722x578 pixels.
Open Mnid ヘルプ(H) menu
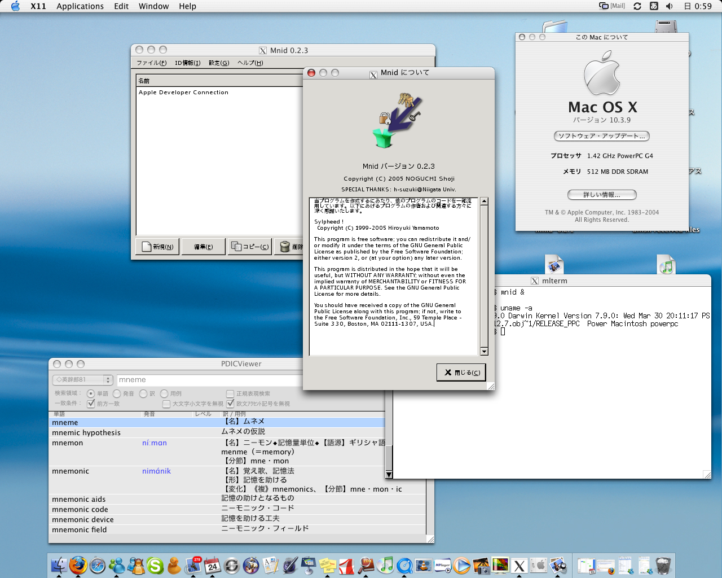point(250,63)
